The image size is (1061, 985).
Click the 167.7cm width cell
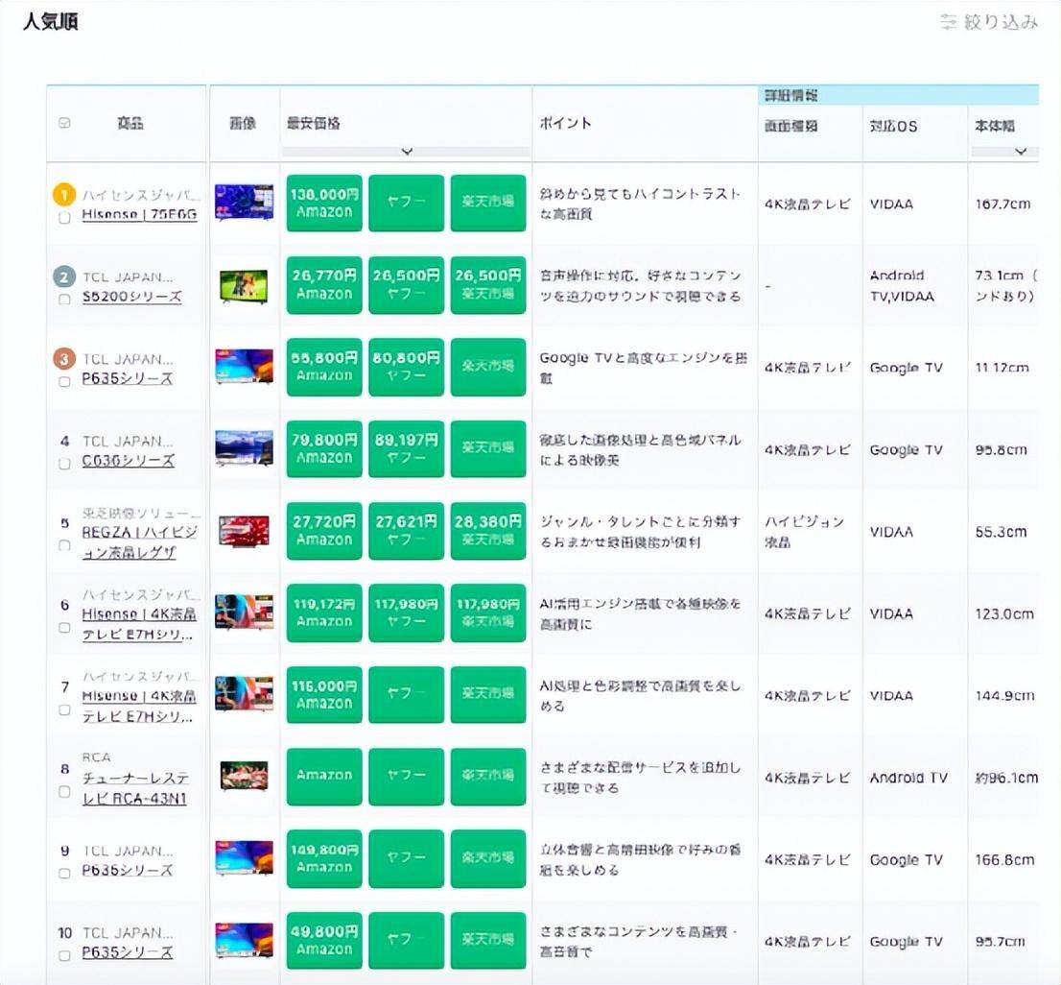point(1002,204)
